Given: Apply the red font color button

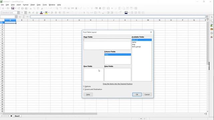Looking at the screenshot, I should click(x=41, y=13).
